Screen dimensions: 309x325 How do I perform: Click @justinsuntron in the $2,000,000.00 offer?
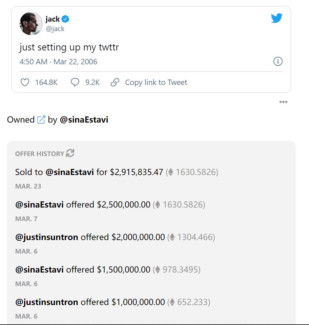(x=46, y=237)
